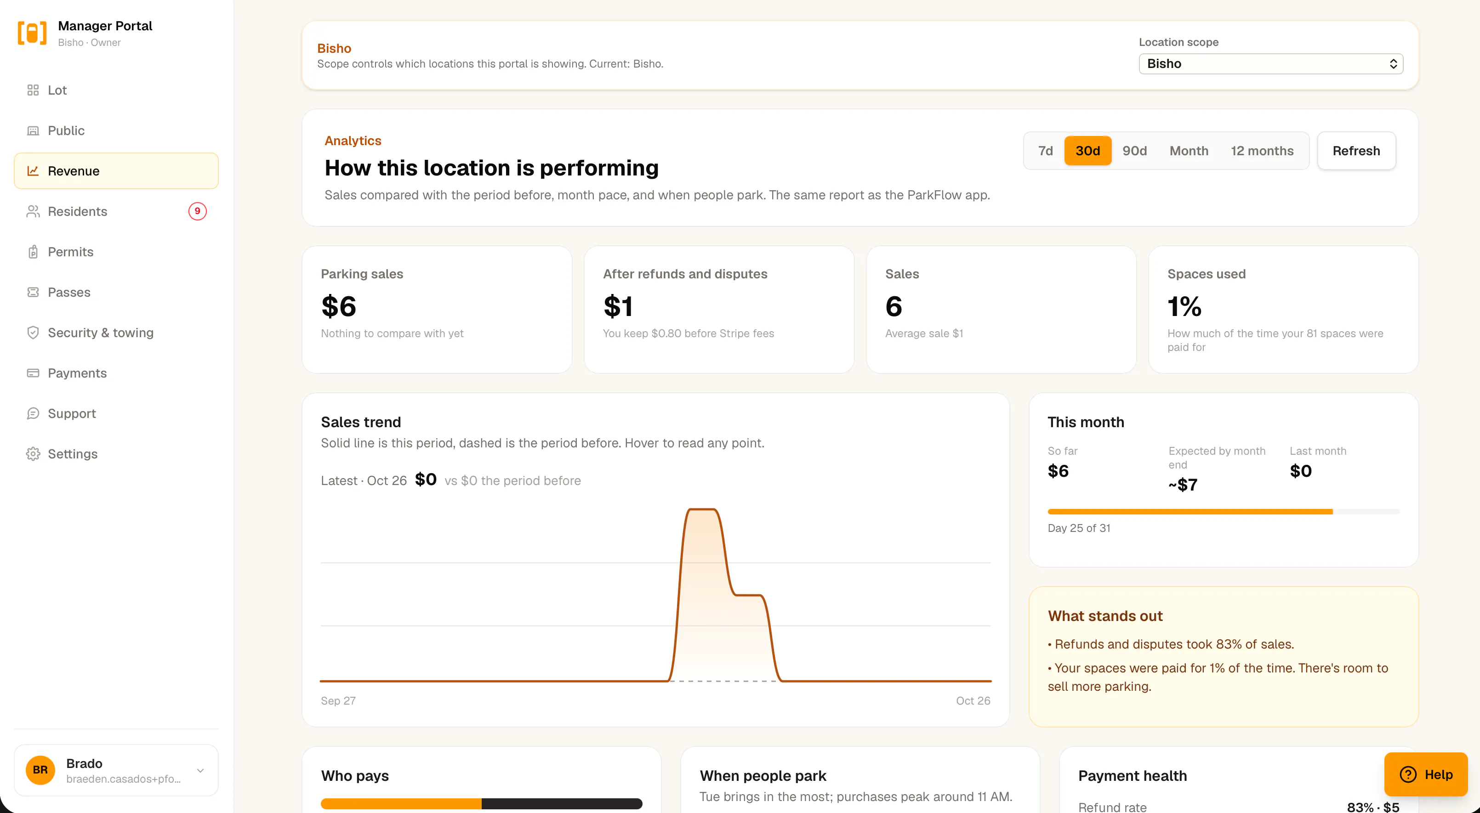Open the Support page
Viewport: 1480px width, 813px height.
(x=116, y=413)
